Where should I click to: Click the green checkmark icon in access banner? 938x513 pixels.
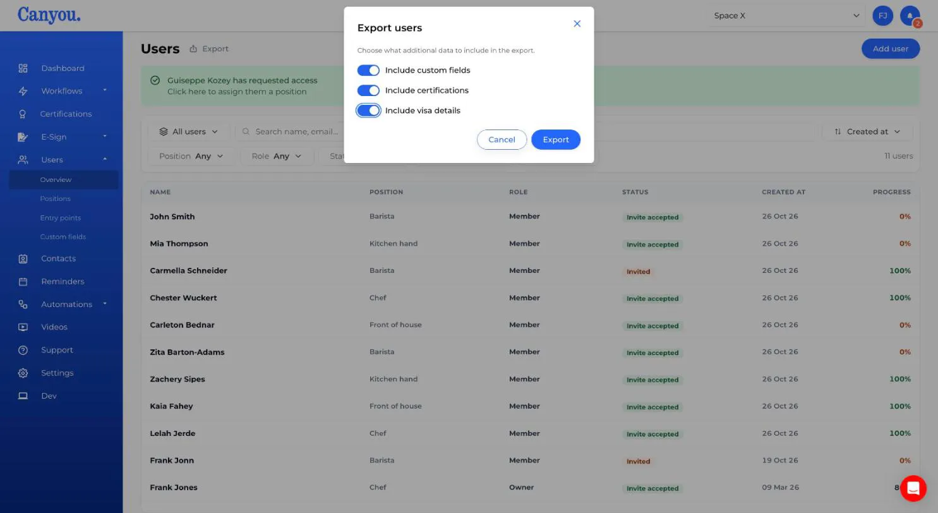tap(155, 80)
